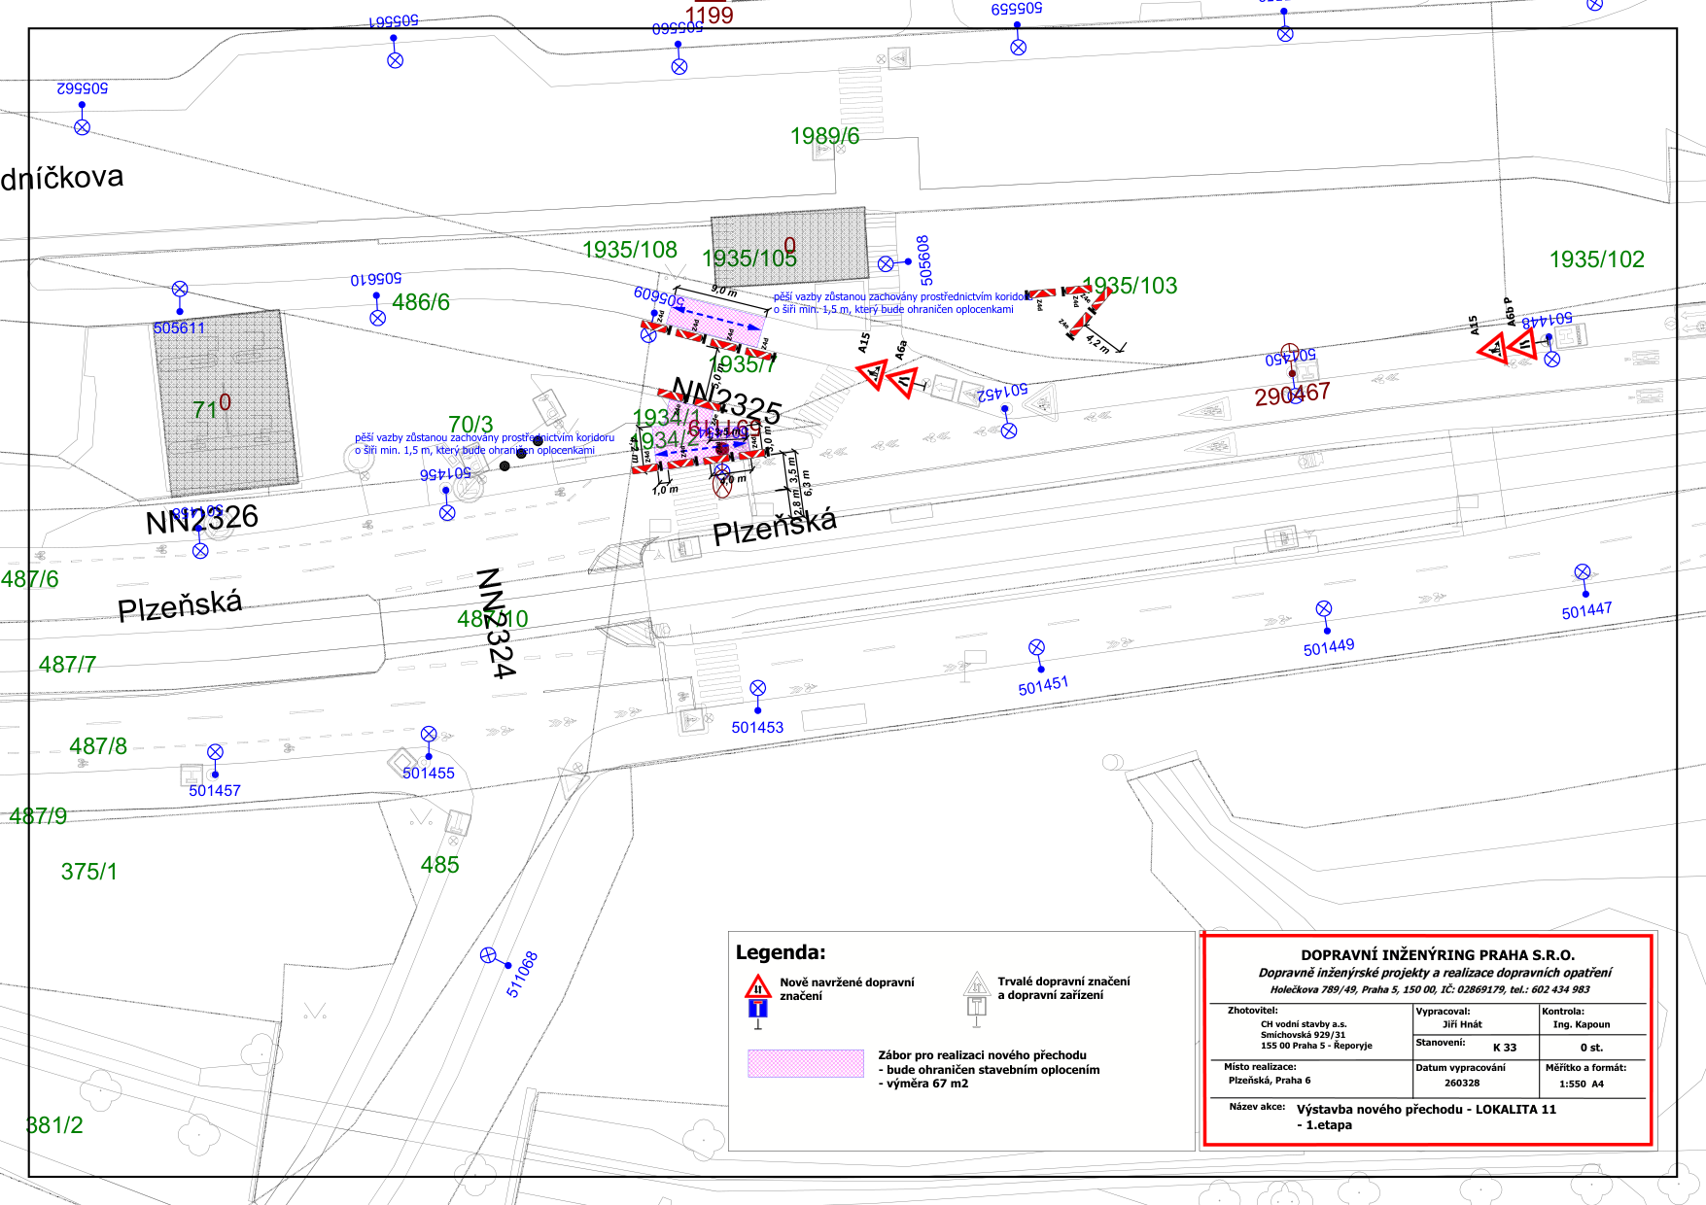1706x1205 pixels.
Task: Click the parcel label 486/6
Action: pos(421,302)
